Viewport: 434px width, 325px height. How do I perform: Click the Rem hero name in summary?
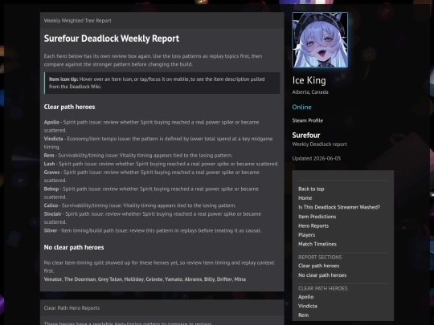(49, 156)
